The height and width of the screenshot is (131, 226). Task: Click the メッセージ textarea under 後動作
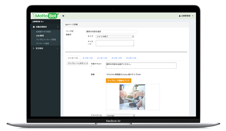tap(115, 43)
